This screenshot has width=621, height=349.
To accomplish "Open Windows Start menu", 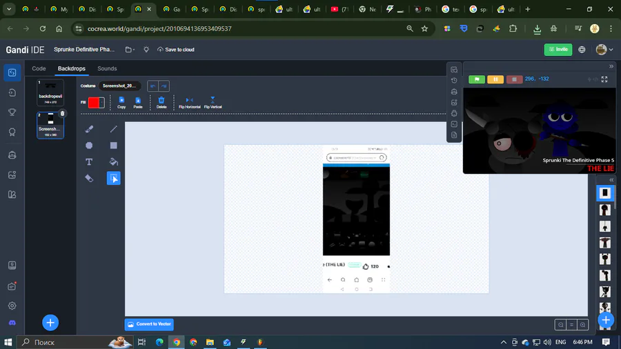I will [8, 342].
